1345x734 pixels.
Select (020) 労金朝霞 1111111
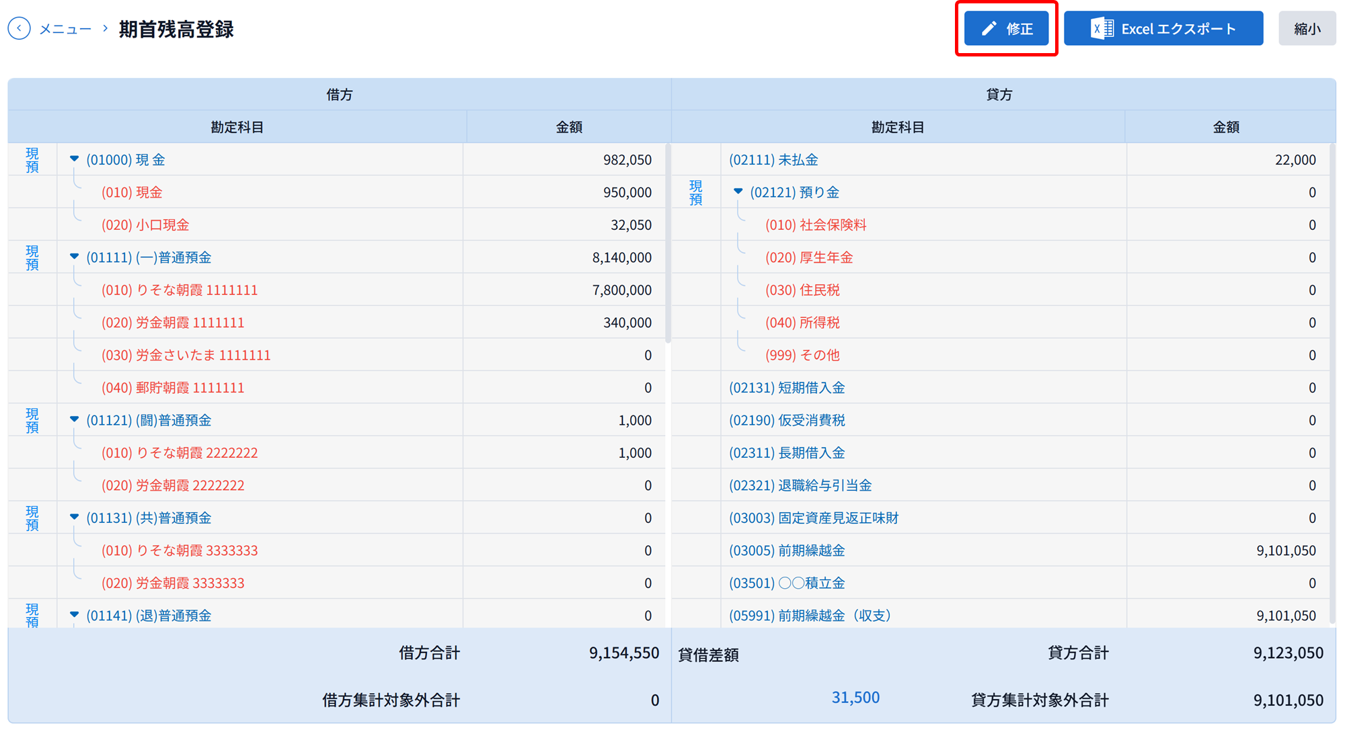173,323
